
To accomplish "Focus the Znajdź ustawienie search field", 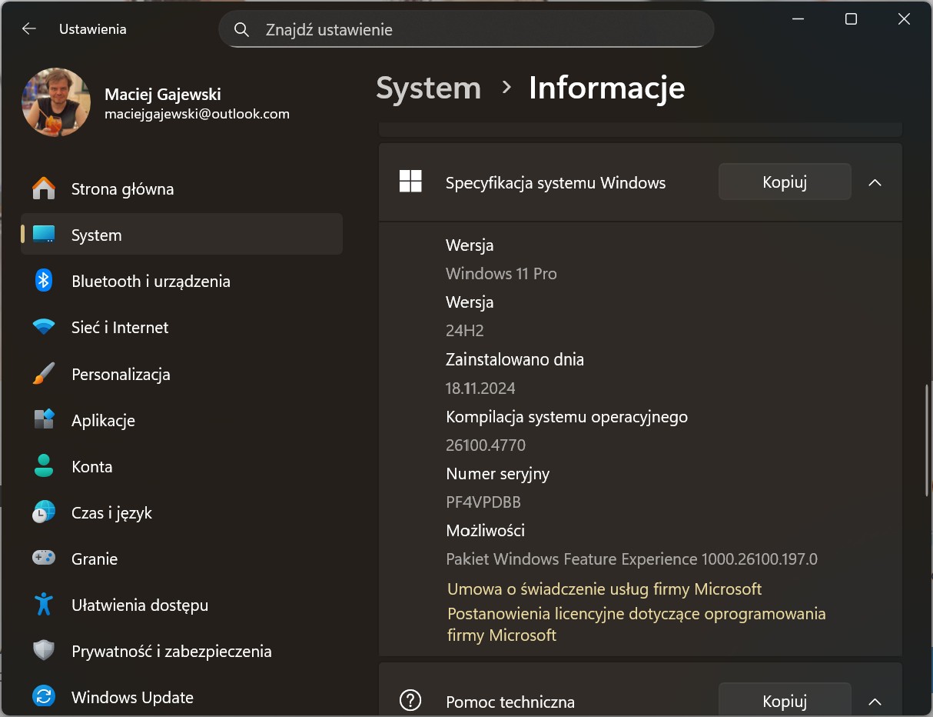I will 466,29.
